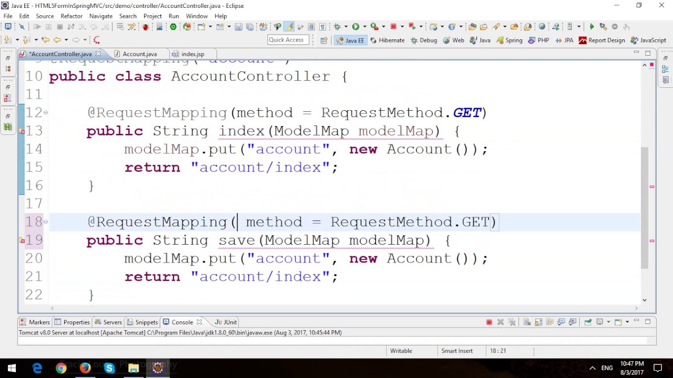Click the Remove Launch X icon in console

501,322
